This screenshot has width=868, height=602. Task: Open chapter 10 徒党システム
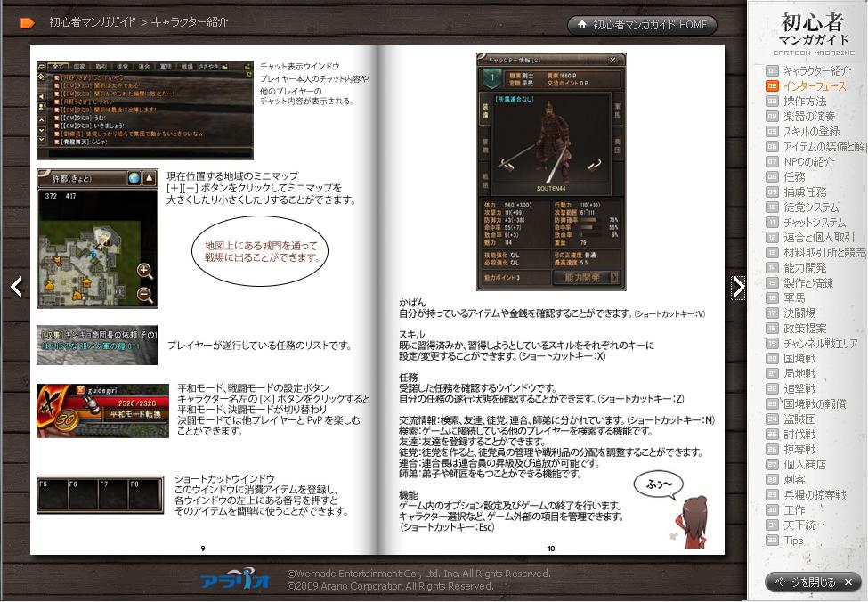coord(803,207)
